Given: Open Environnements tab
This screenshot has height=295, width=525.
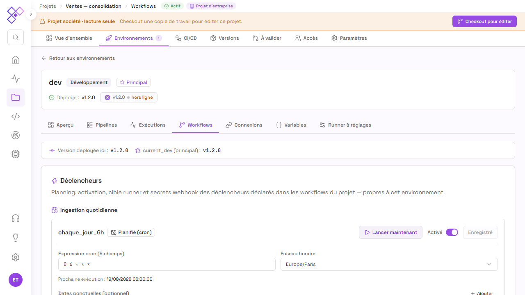Looking at the screenshot, I should point(134,38).
